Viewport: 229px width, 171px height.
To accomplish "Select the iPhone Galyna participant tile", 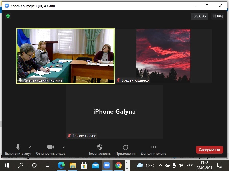I will click(114, 111).
